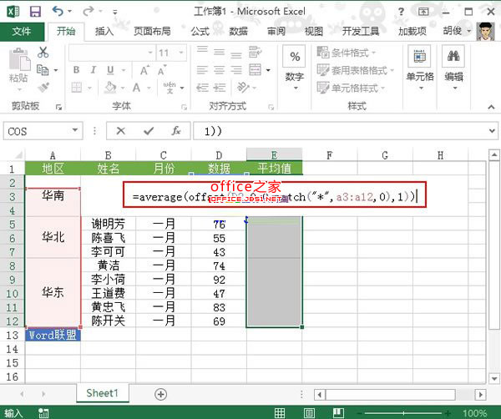Viewport: 501px width, 419px height.
Task: Click the Decrease Indent icon
Action: [x=202, y=87]
